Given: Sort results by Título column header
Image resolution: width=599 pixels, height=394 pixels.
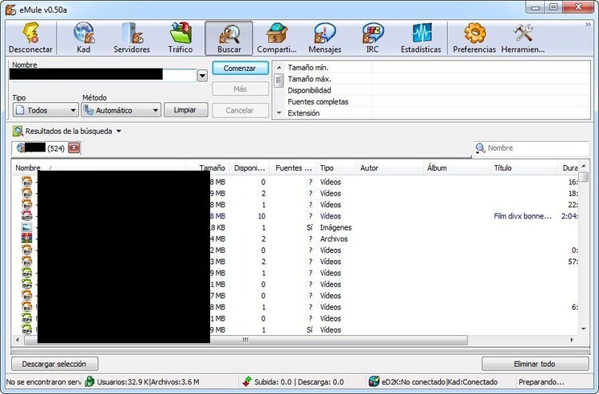Looking at the screenshot, I should (523, 167).
